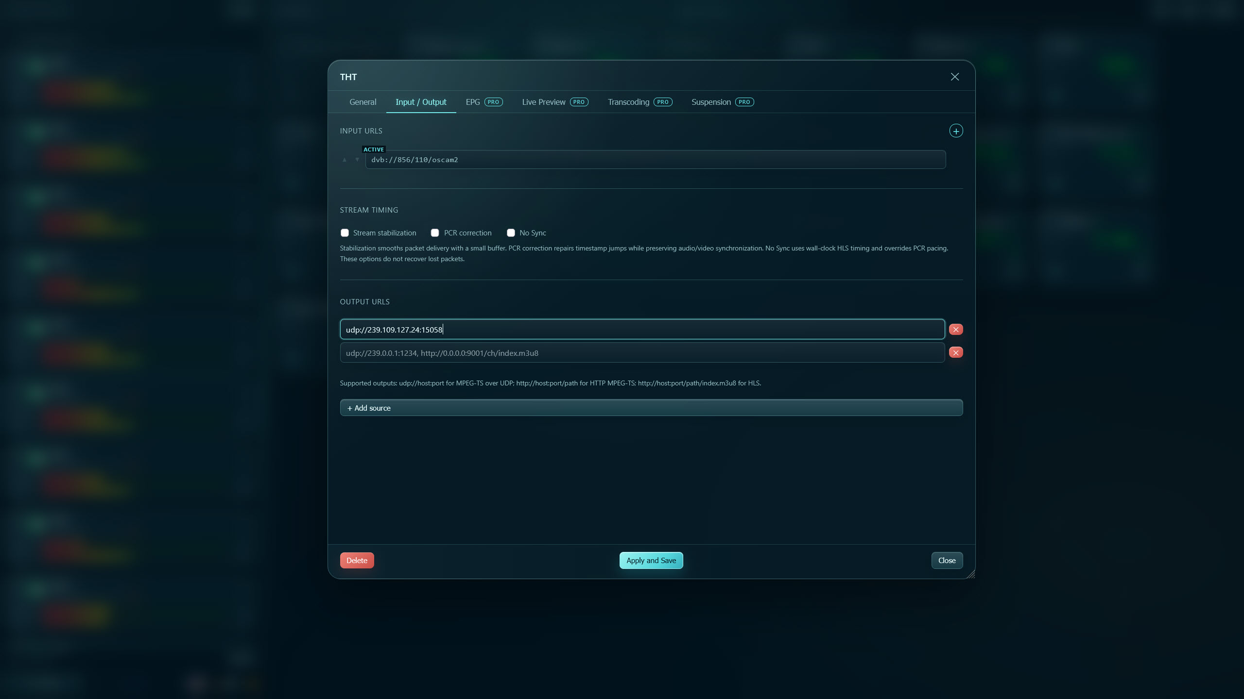1244x699 pixels.
Task: Click the Close button in footer
Action: coord(947,560)
